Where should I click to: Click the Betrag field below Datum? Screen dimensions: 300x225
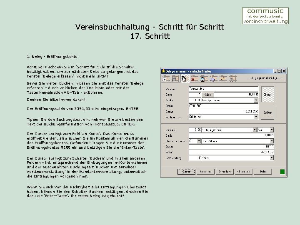(x=223, y=111)
